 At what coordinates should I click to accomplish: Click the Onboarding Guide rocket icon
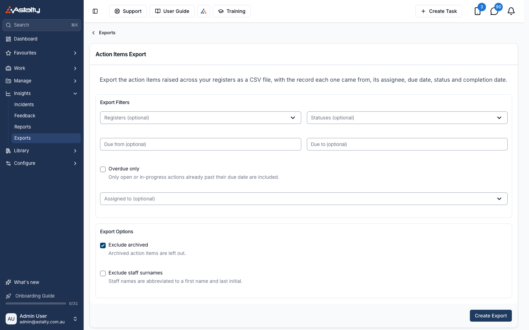coord(8,296)
